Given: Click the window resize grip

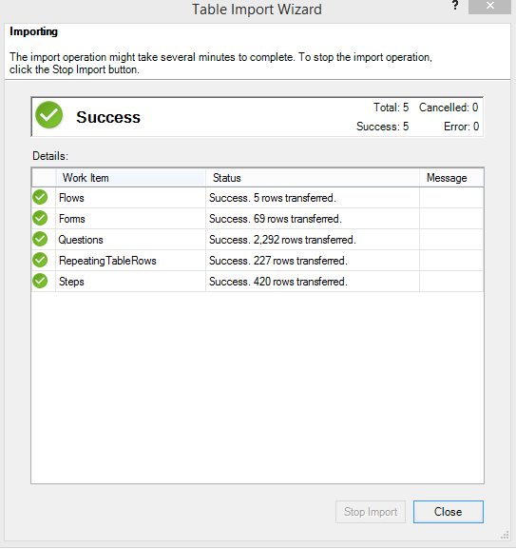Looking at the screenshot, I should pos(505,535).
